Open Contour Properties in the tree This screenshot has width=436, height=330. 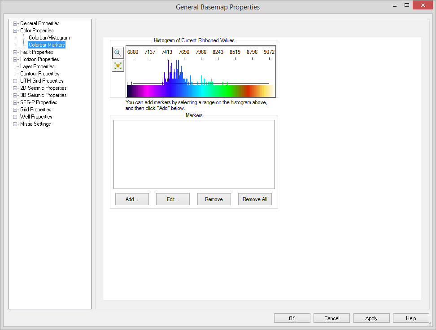(39, 74)
